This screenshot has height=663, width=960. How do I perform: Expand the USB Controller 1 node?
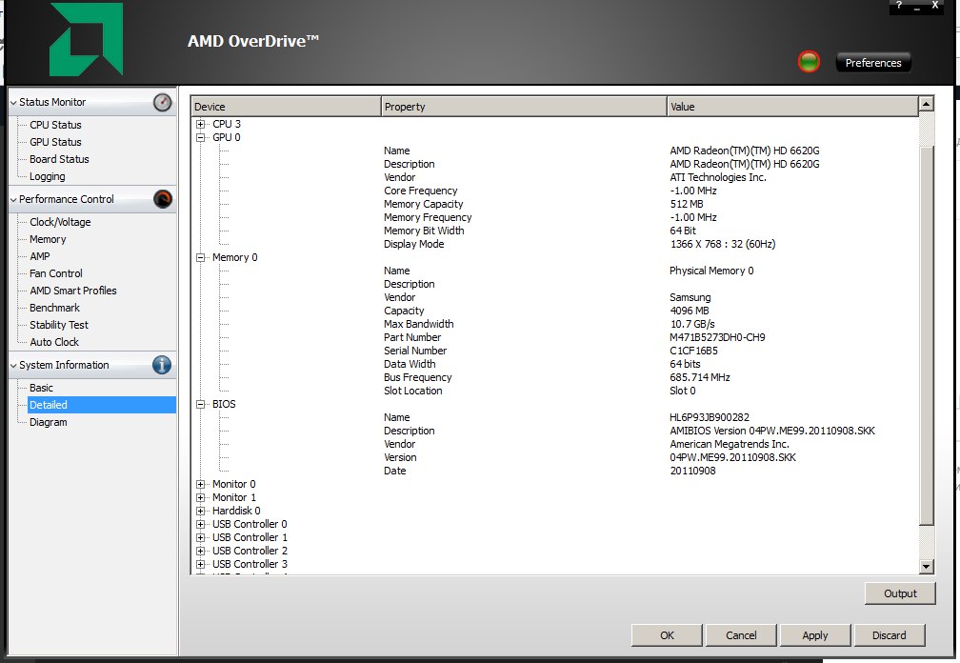click(200, 538)
